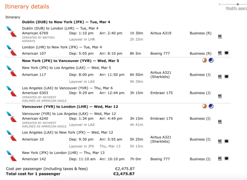Click the orange daytime icon beside Vancouver to London
247x180 pixels.
[204, 106]
